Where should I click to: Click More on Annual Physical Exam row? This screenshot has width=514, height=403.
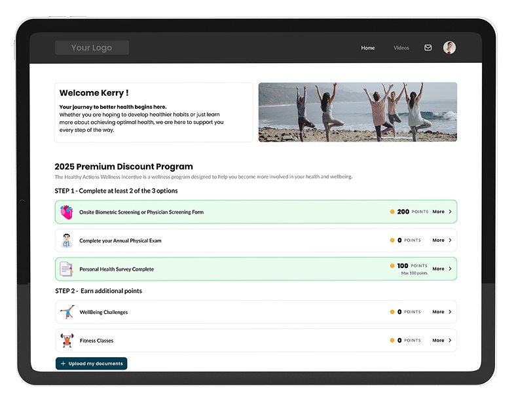[438, 240]
